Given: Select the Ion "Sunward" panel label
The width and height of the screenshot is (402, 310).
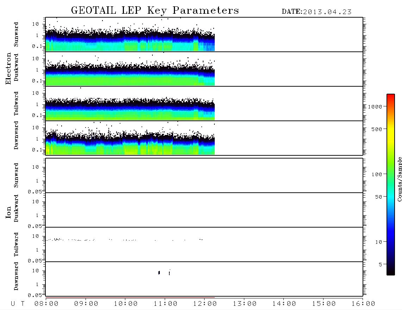Looking at the screenshot, I should click(x=16, y=175).
